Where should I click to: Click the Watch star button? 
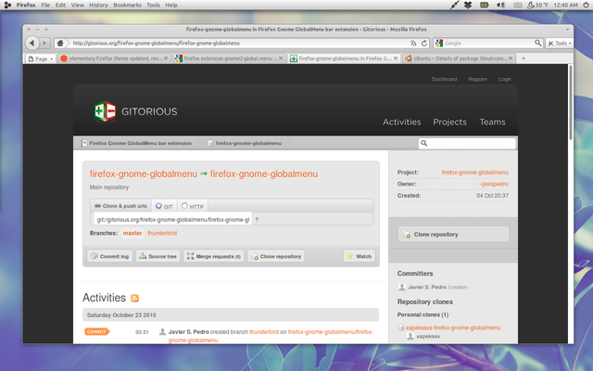pyautogui.click(x=360, y=256)
